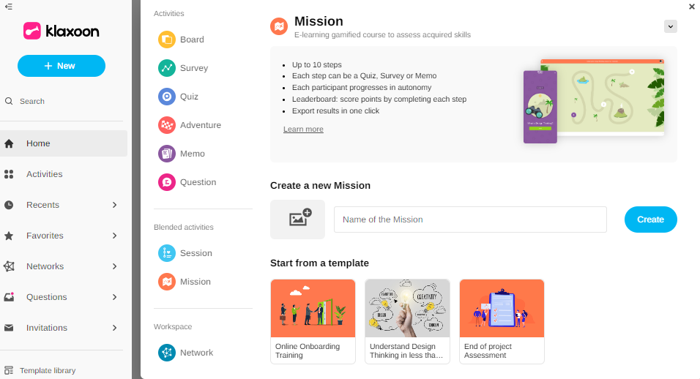
Task: Select the Memo activity icon
Action: [x=167, y=154]
